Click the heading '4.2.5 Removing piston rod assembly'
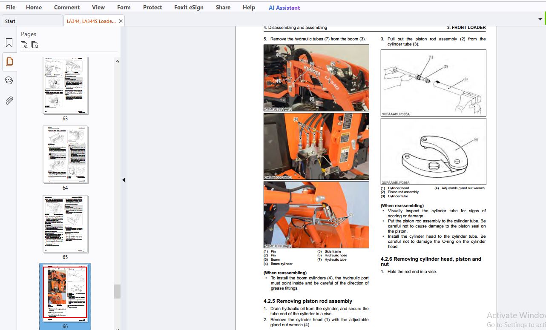The image size is (546, 330). [x=308, y=301]
